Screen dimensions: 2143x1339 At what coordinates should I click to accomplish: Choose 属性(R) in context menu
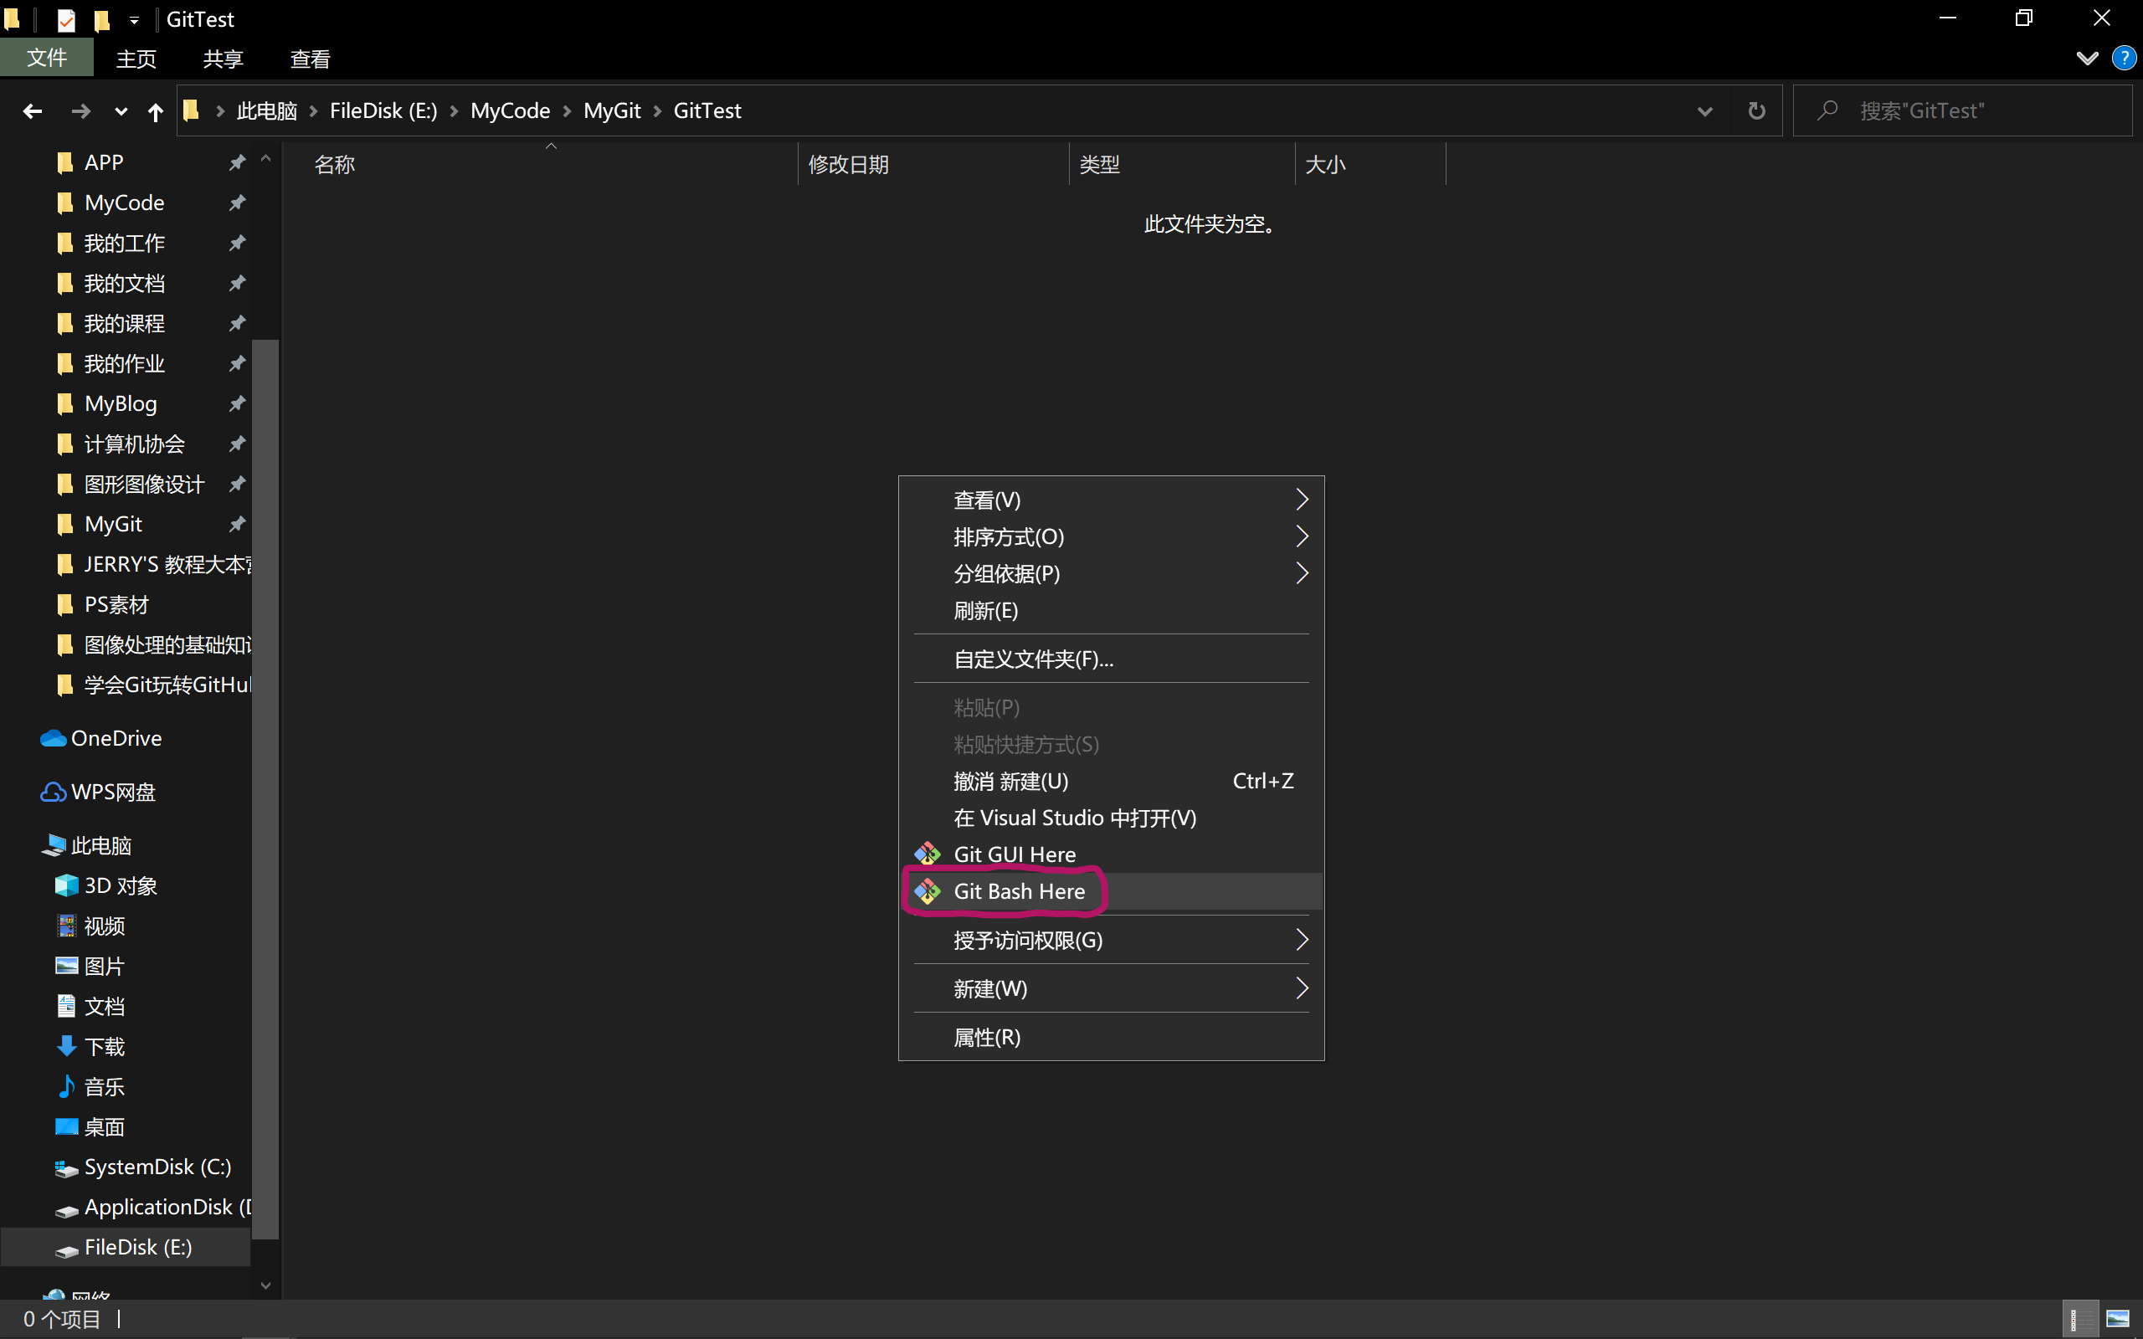pos(1112,1037)
